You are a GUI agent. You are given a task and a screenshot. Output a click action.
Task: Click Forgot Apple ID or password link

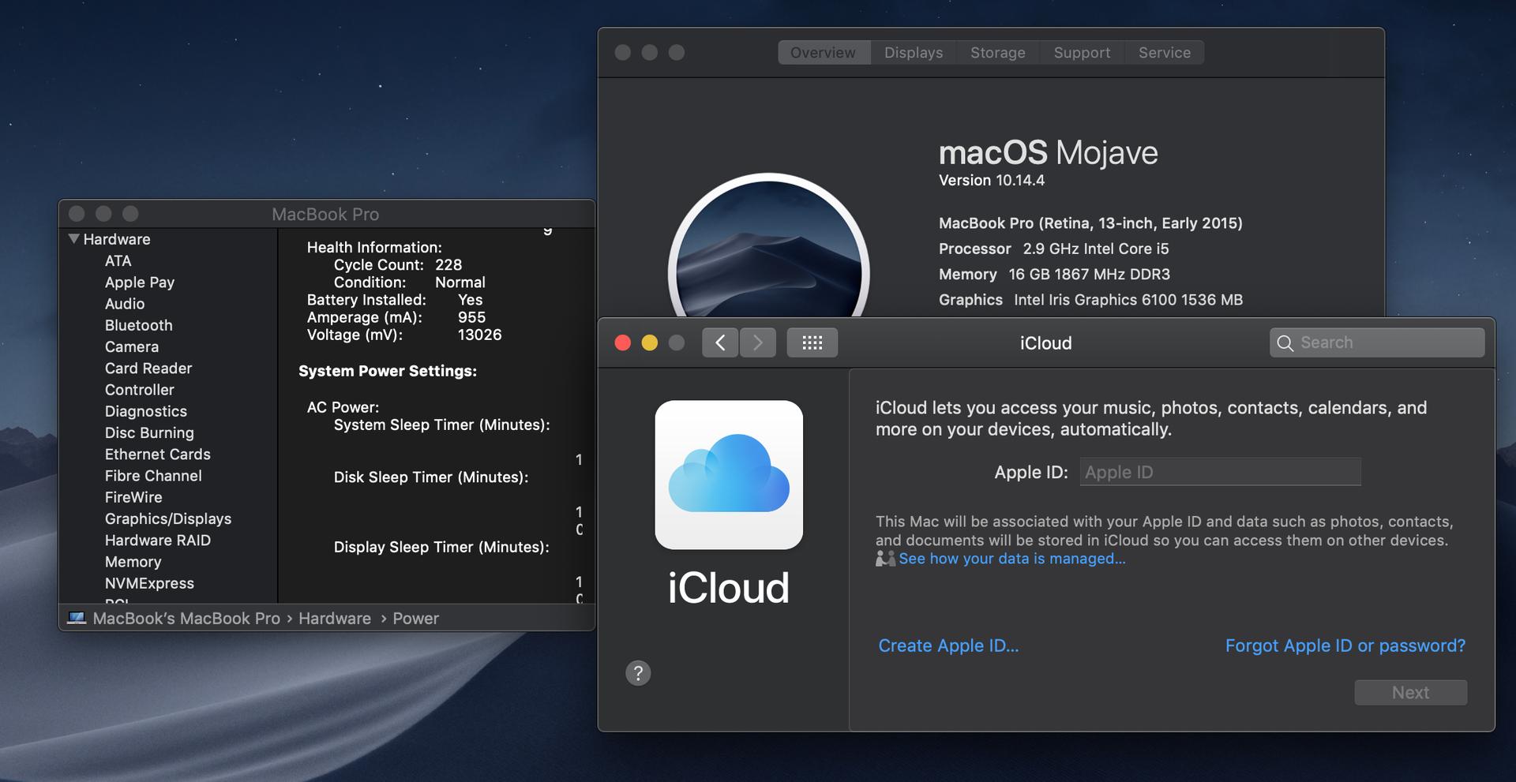pyautogui.click(x=1345, y=645)
